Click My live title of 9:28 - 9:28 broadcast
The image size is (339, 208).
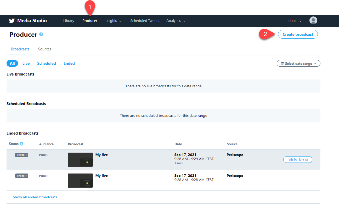point(101,176)
